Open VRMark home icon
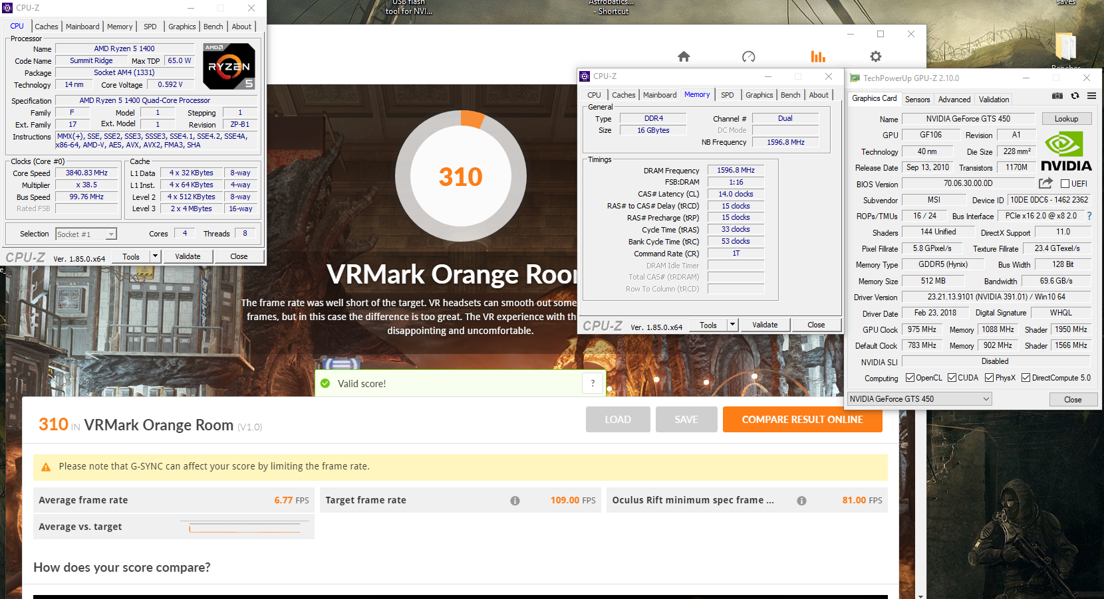1104x599 pixels. pyautogui.click(x=684, y=56)
